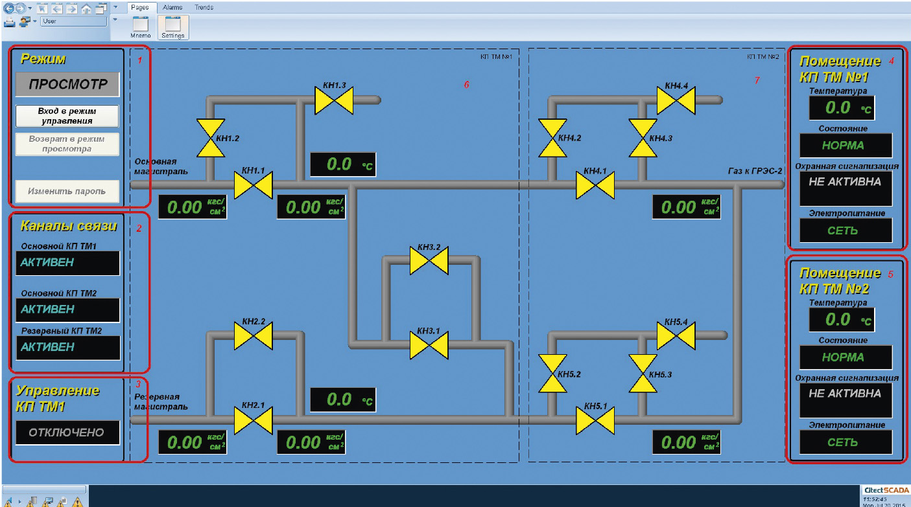
Task: Select valve КН3.2
Action: [x=429, y=260]
